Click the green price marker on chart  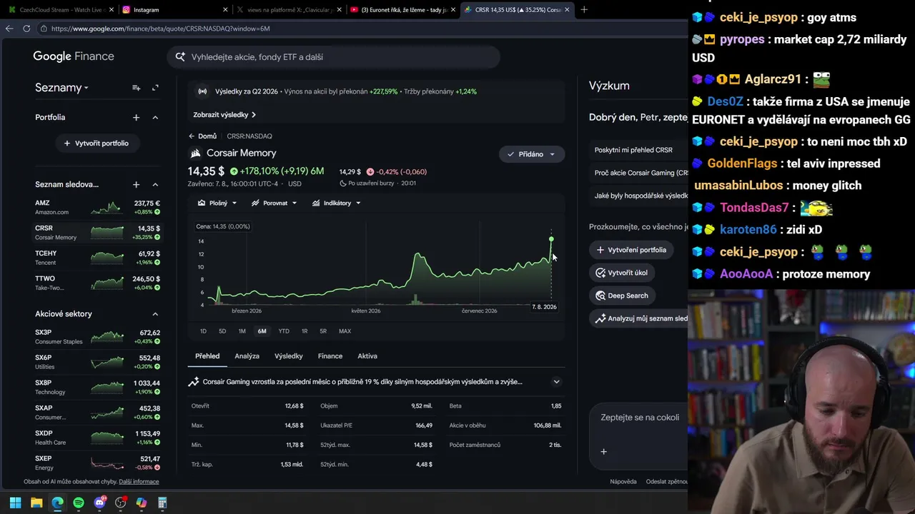point(551,239)
